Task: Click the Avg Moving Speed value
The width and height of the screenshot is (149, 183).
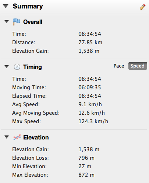Action: [x=92, y=113]
